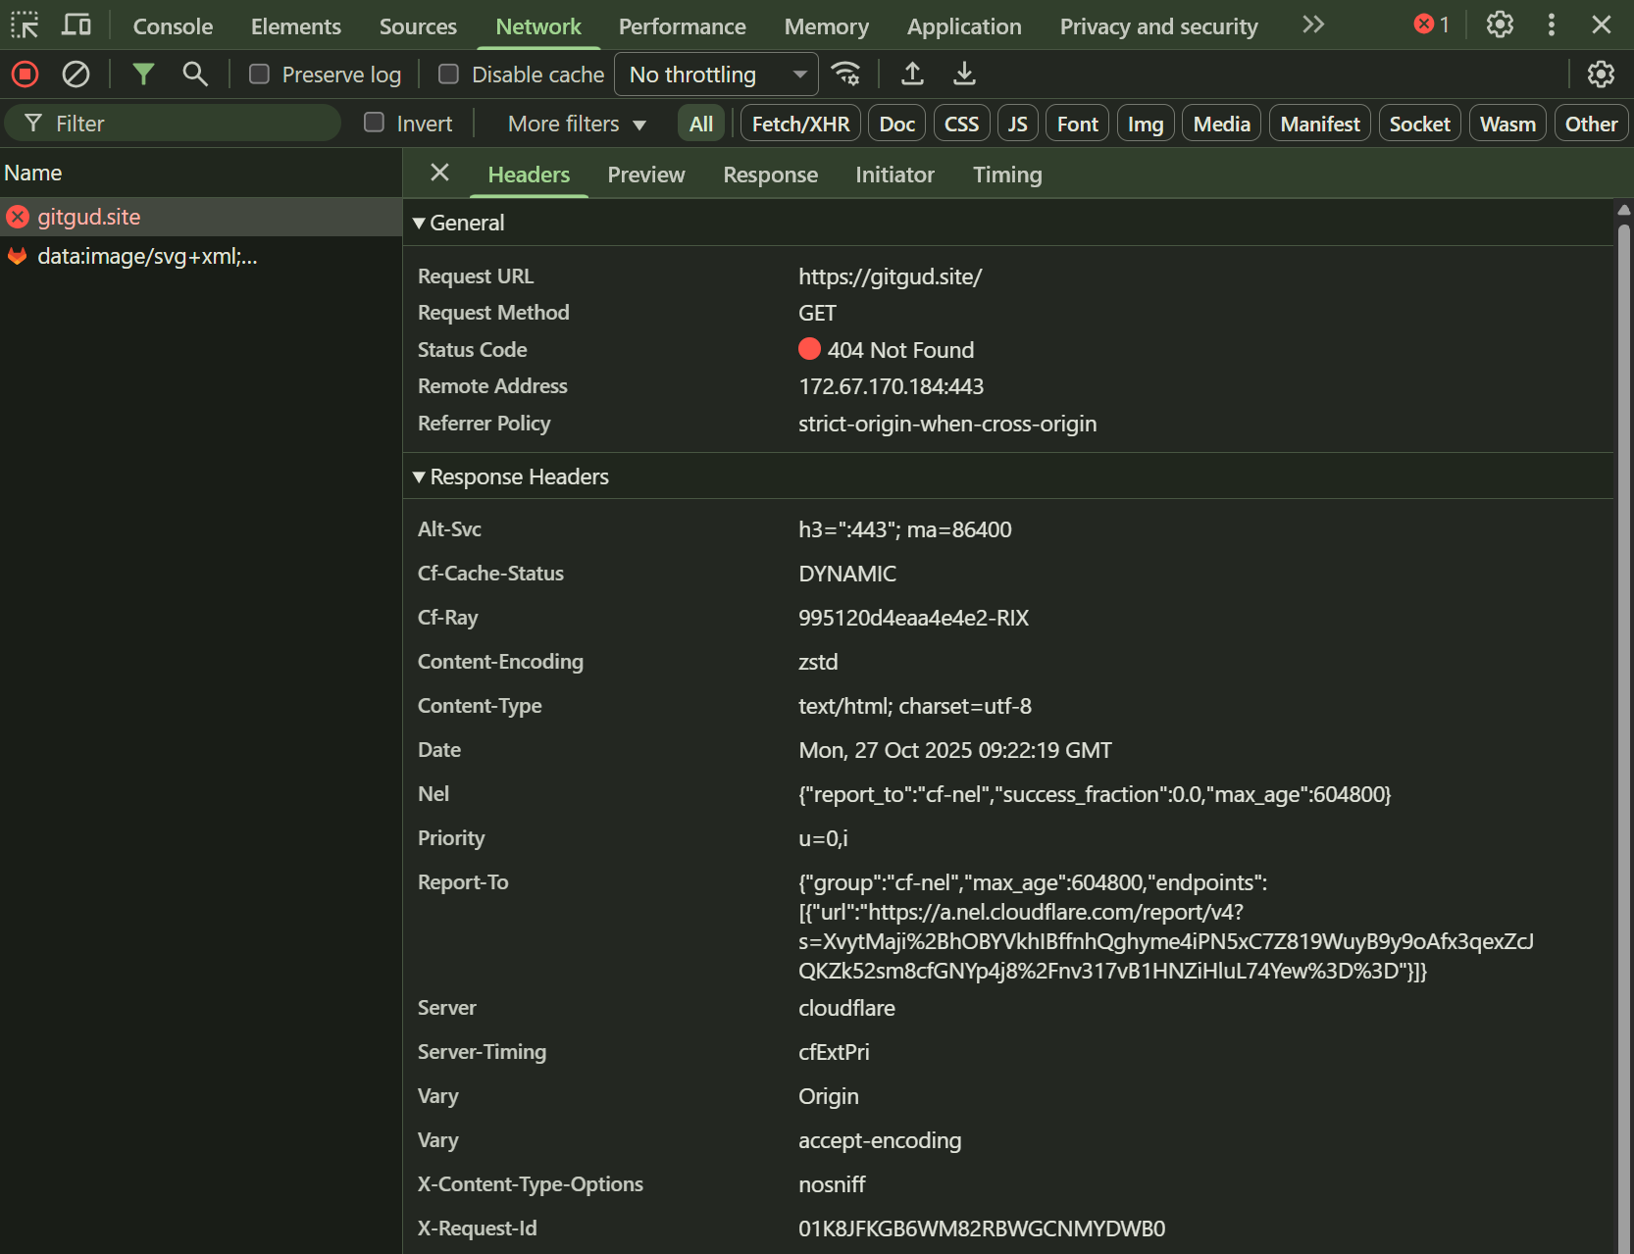This screenshot has width=1634, height=1254.
Task: Toggle the device toolbar icon
Action: pos(76,25)
